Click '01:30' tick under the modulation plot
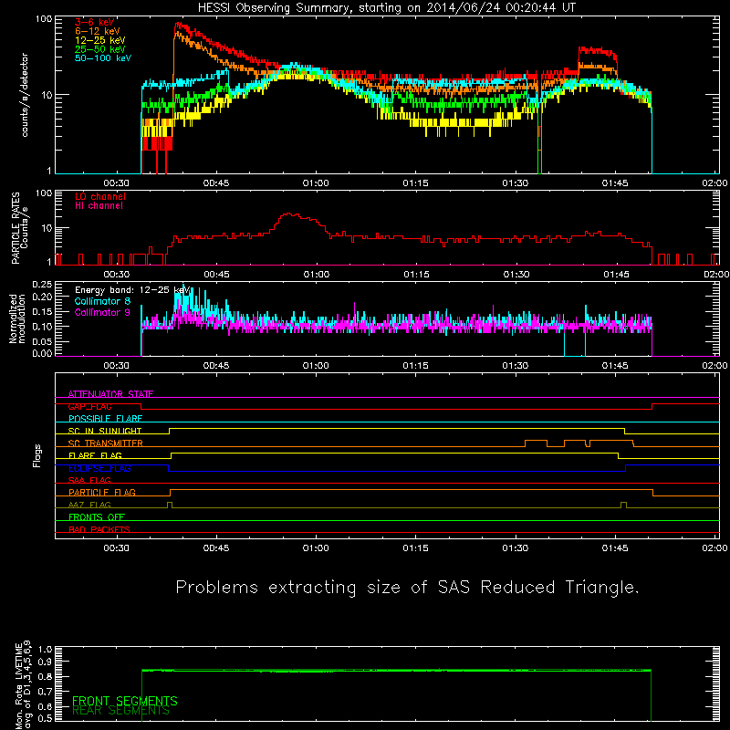The image size is (730, 730). coord(516,366)
